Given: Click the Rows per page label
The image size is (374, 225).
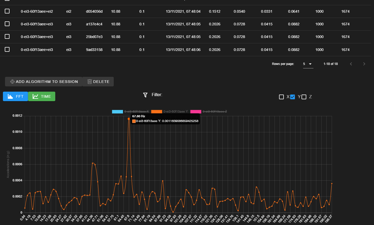Looking at the screenshot, I should click(x=283, y=64).
